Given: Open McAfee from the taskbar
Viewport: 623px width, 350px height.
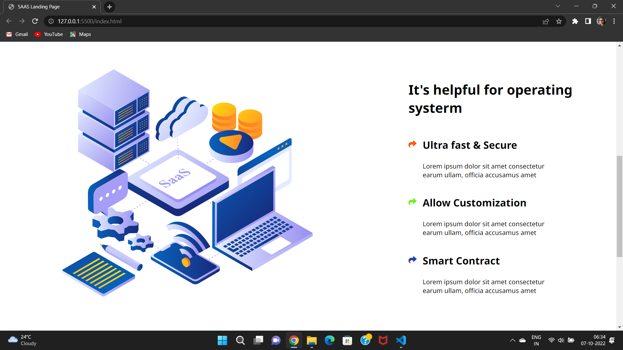Looking at the screenshot, I should [383, 340].
